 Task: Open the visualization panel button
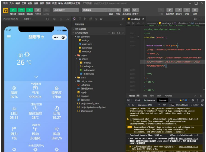point(38,10)
